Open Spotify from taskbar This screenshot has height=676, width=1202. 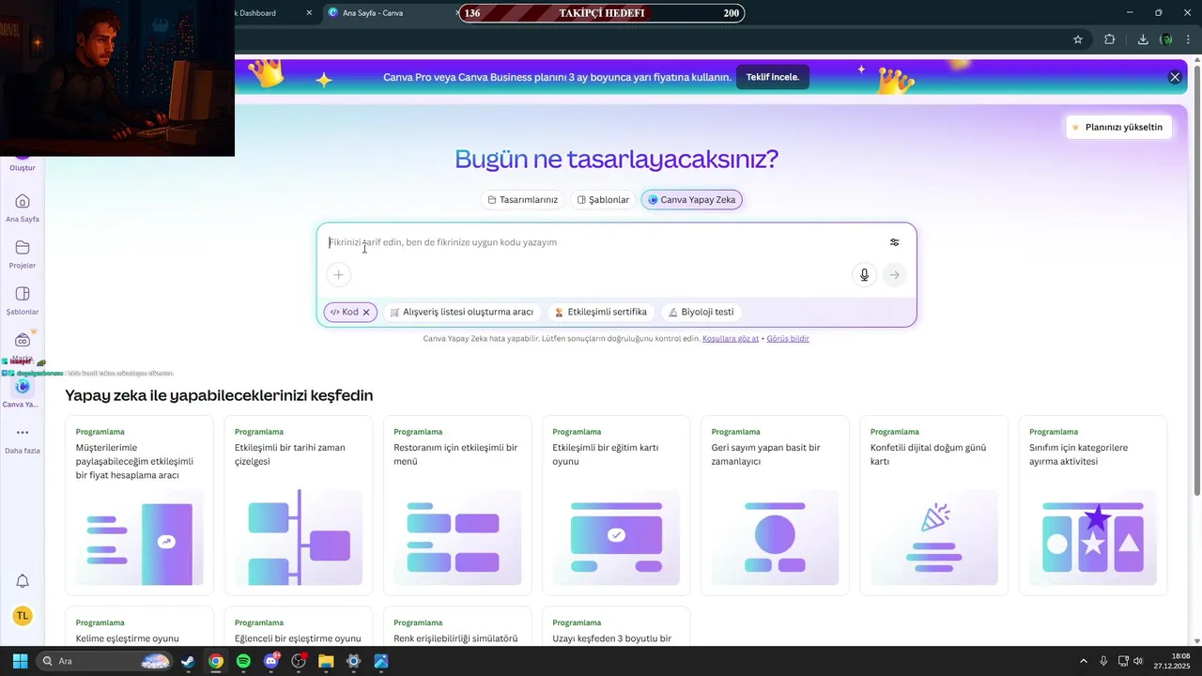[243, 661]
